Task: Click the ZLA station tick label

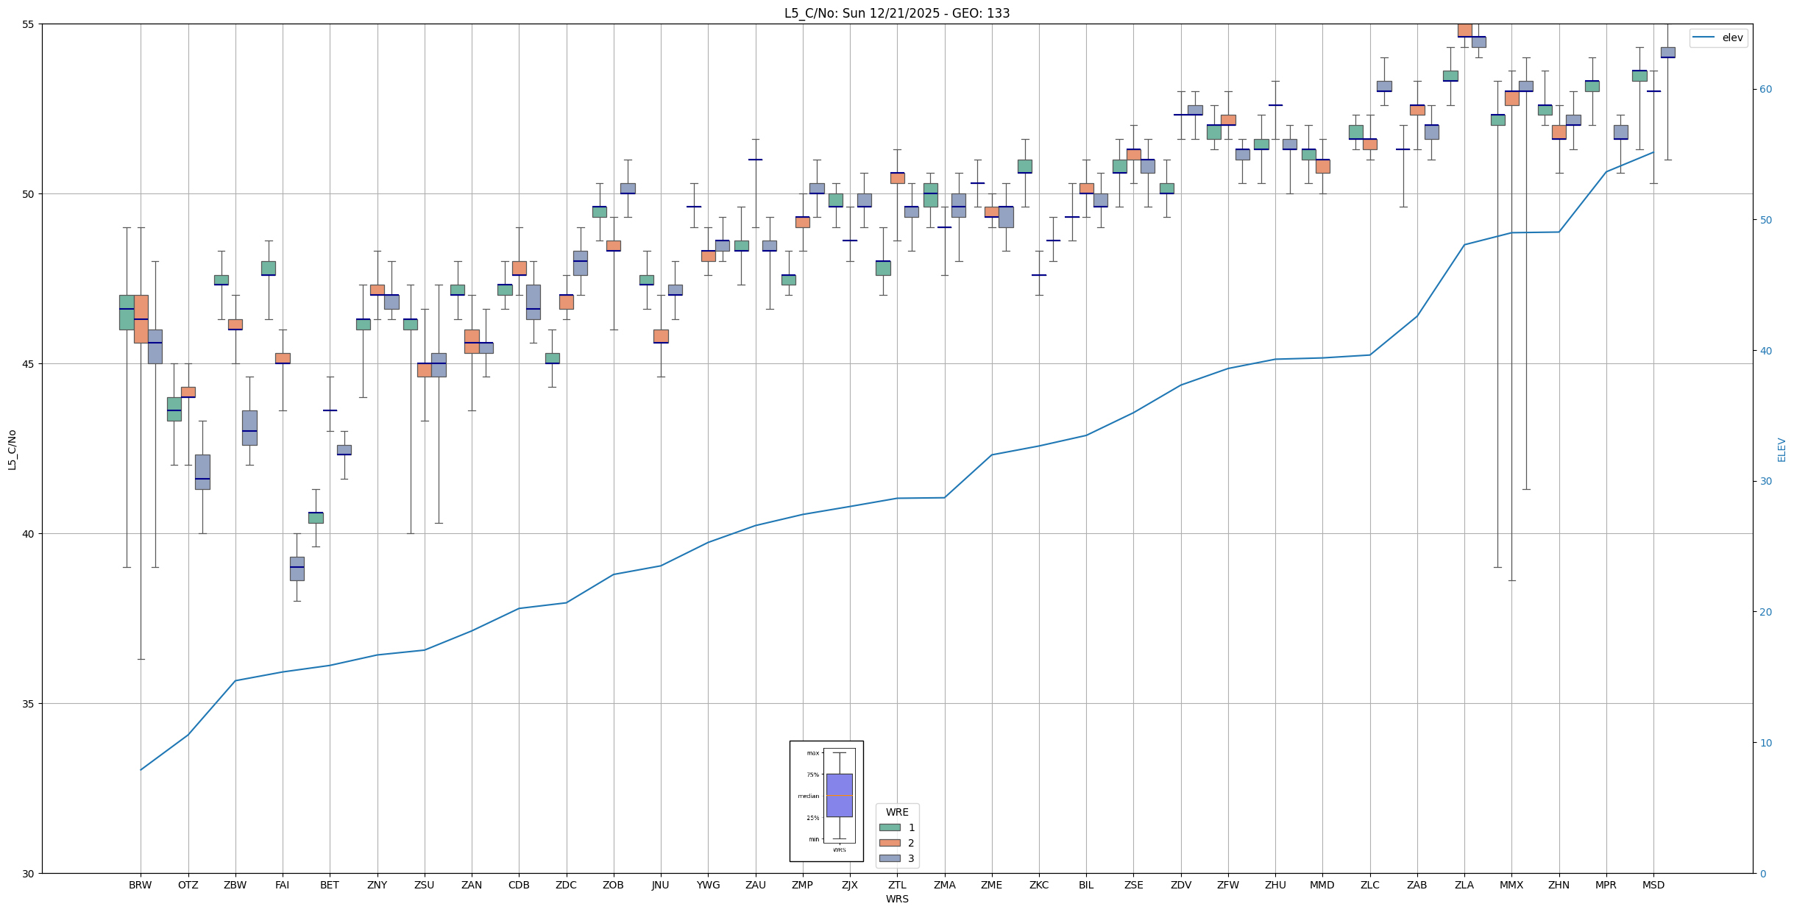Action: 1464,885
